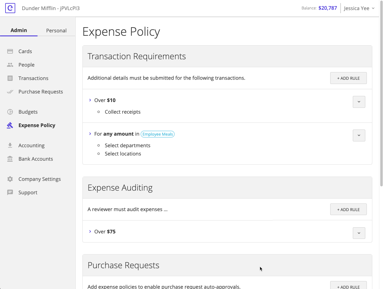
Task: Add a rule to Expense Auditing
Action: click(348, 210)
